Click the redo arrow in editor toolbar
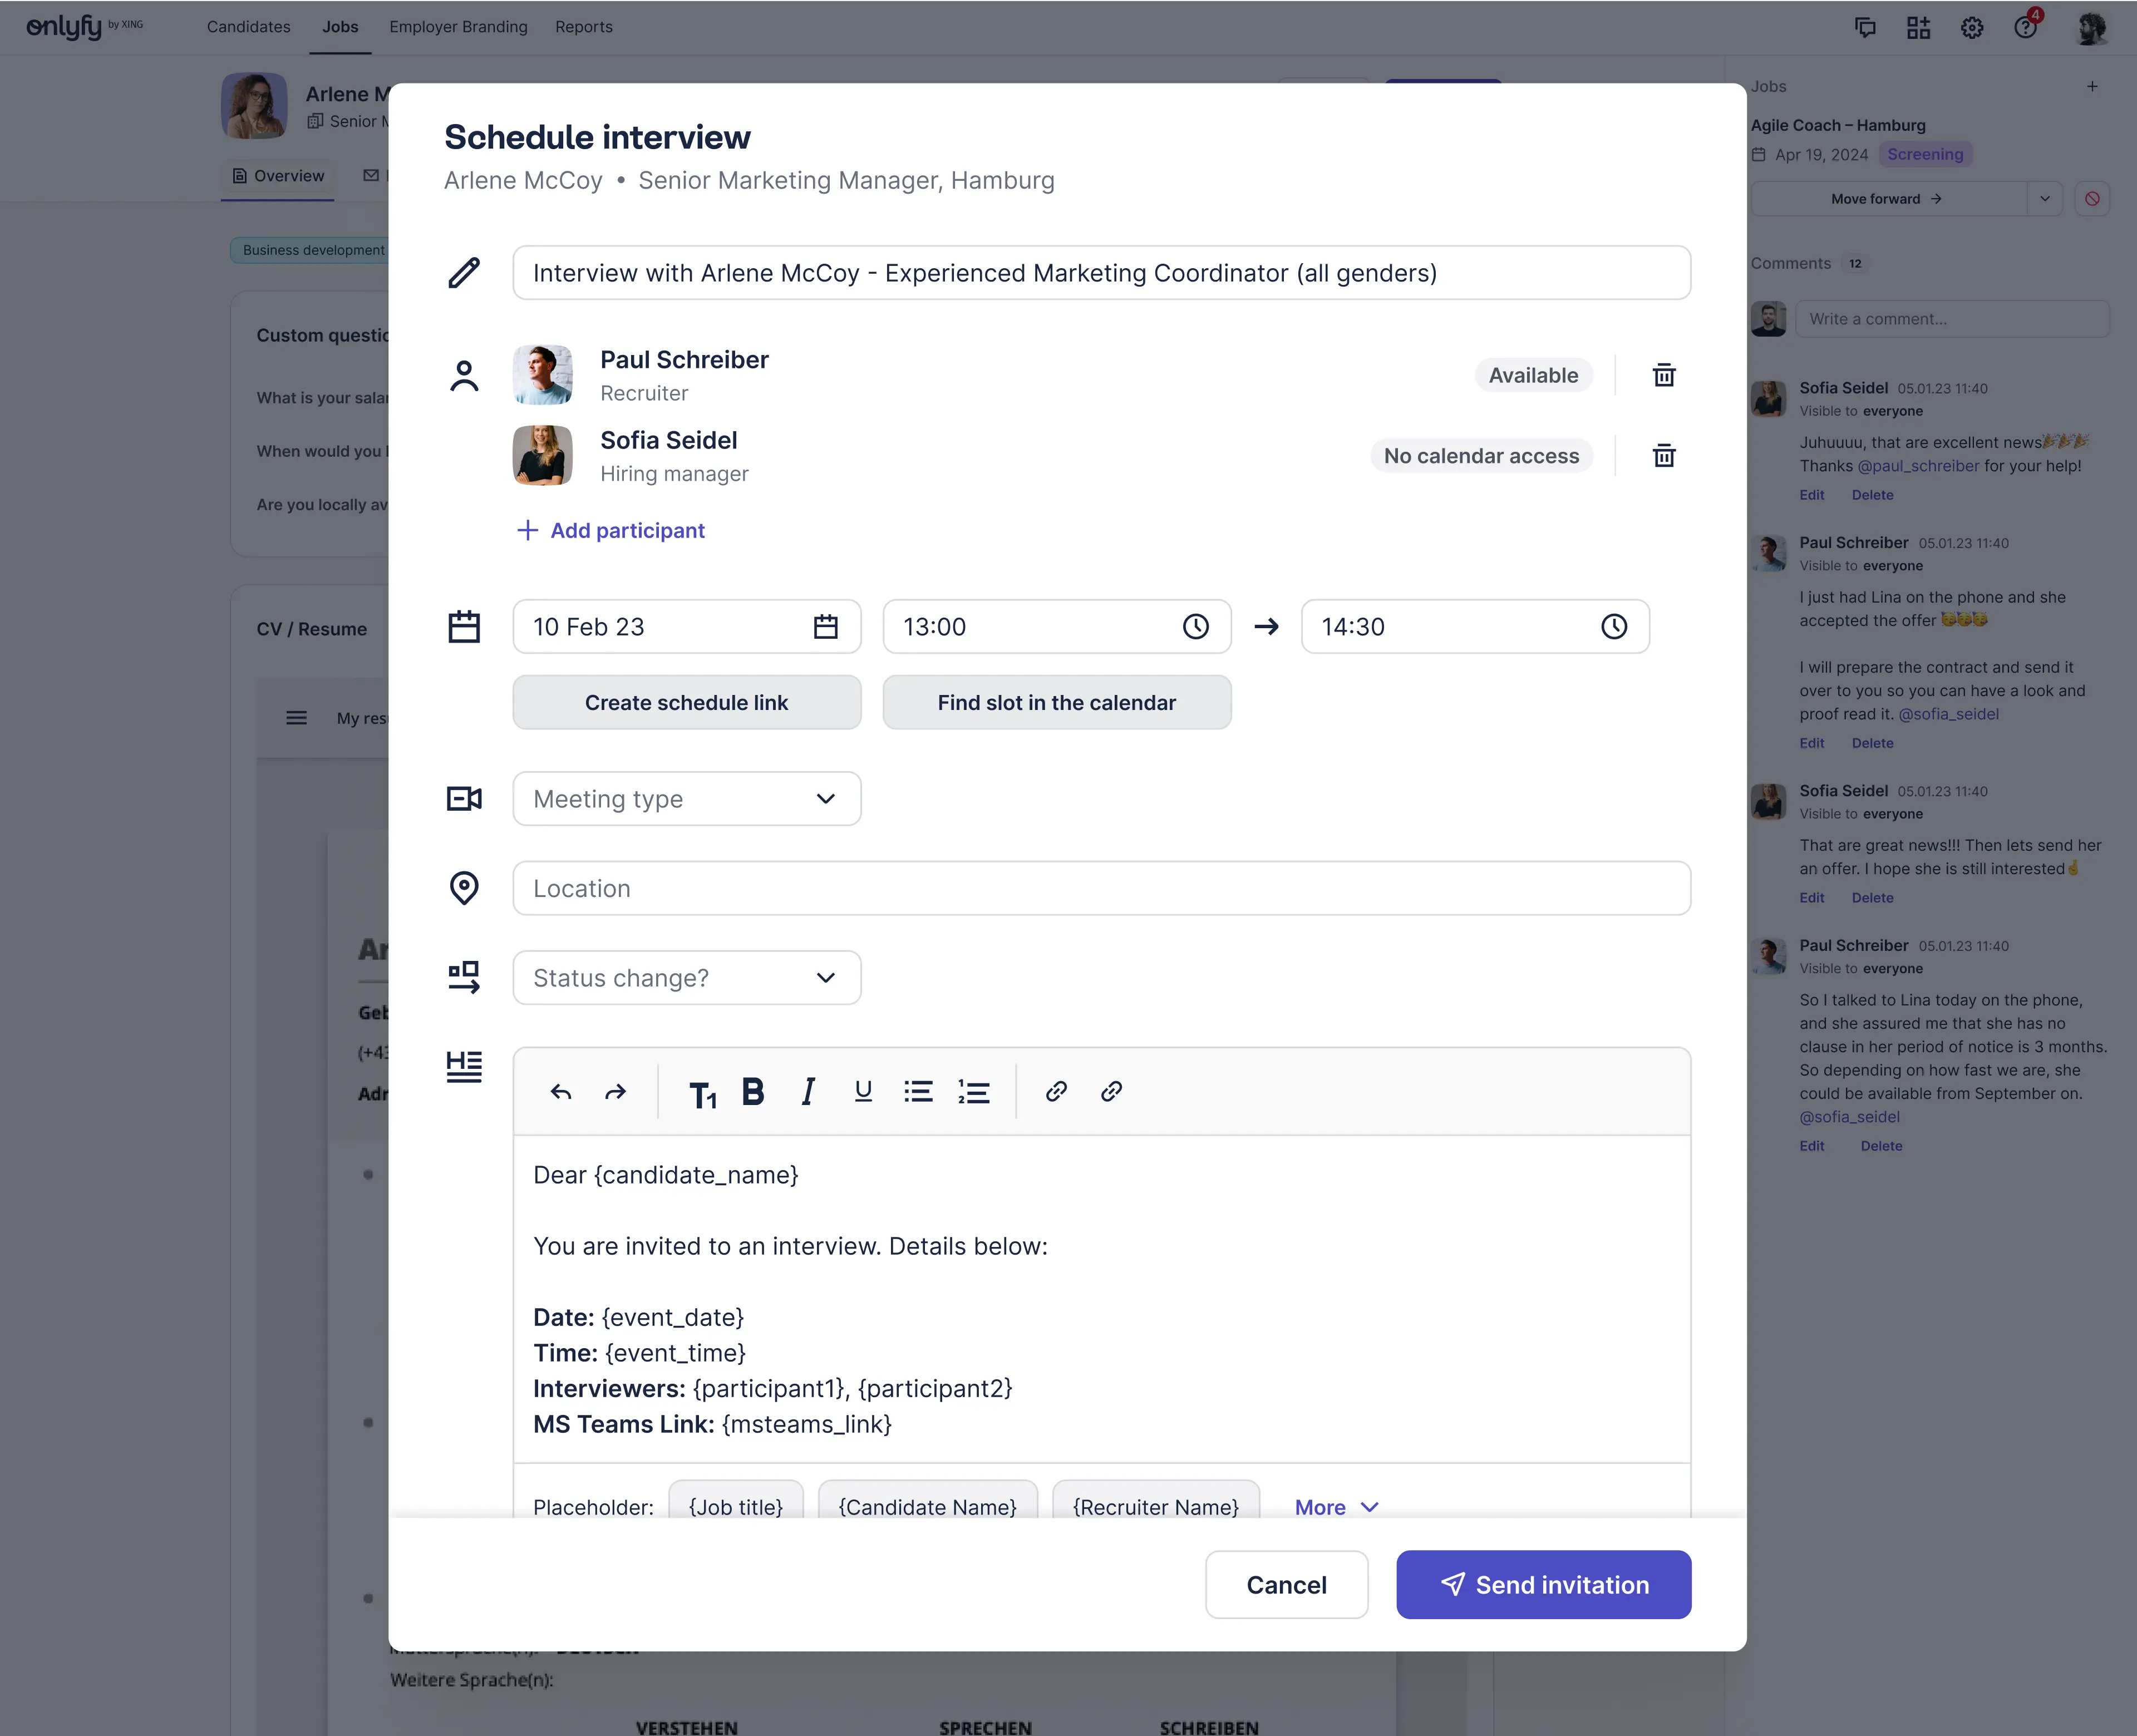The image size is (2137, 1736). click(x=616, y=1092)
